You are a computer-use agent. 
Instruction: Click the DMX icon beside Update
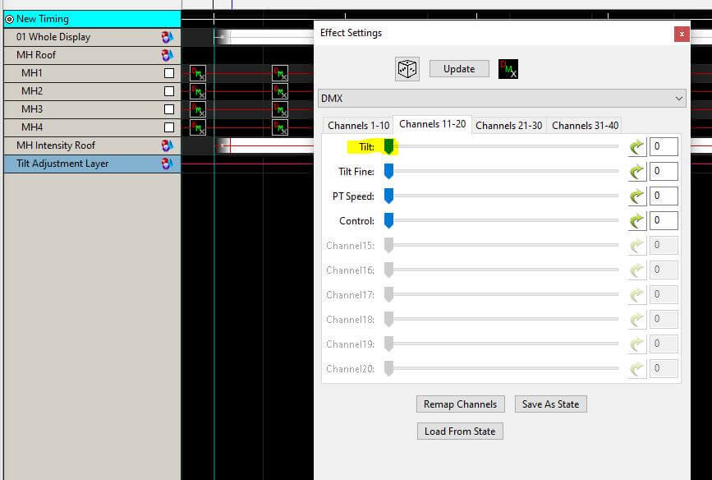coord(509,69)
